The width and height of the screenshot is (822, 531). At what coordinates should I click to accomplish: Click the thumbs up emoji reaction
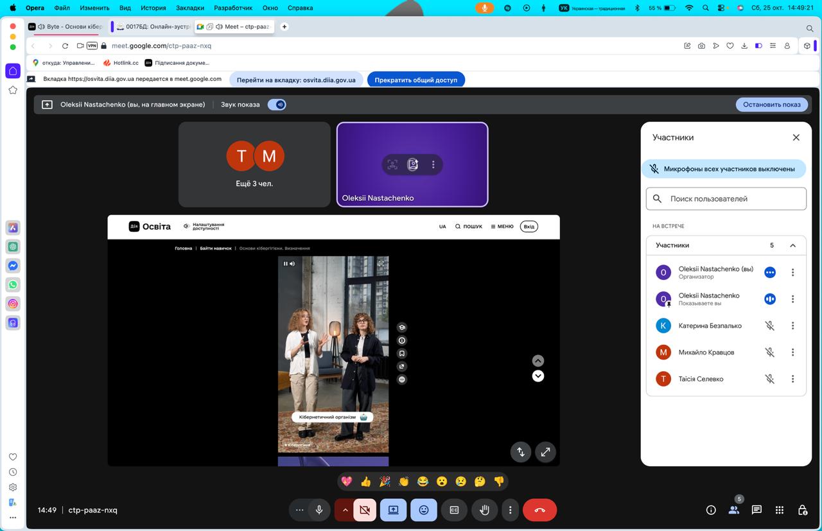click(x=365, y=481)
